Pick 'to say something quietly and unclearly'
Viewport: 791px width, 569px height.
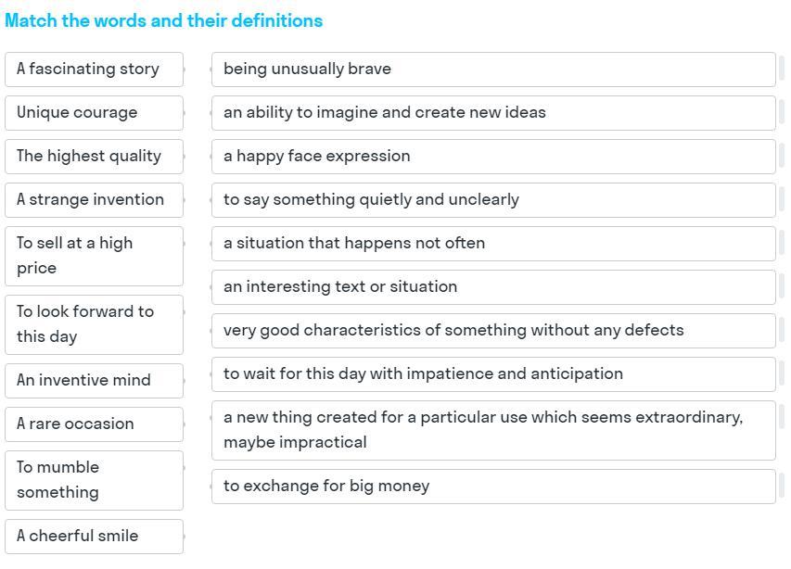pyautogui.click(x=493, y=200)
